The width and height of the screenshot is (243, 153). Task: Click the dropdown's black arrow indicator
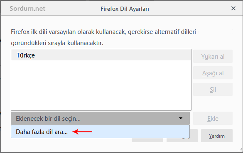181,118
